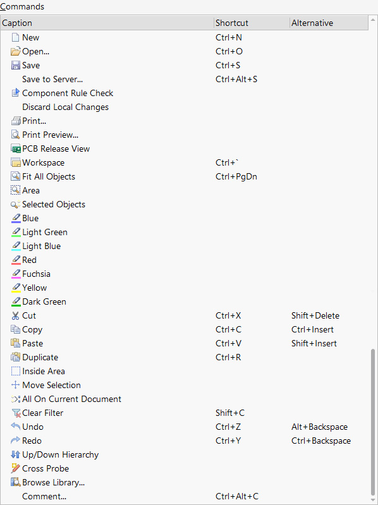Click the All On Current Document icon
Image resolution: width=378 pixels, height=505 pixels.
coord(15,399)
